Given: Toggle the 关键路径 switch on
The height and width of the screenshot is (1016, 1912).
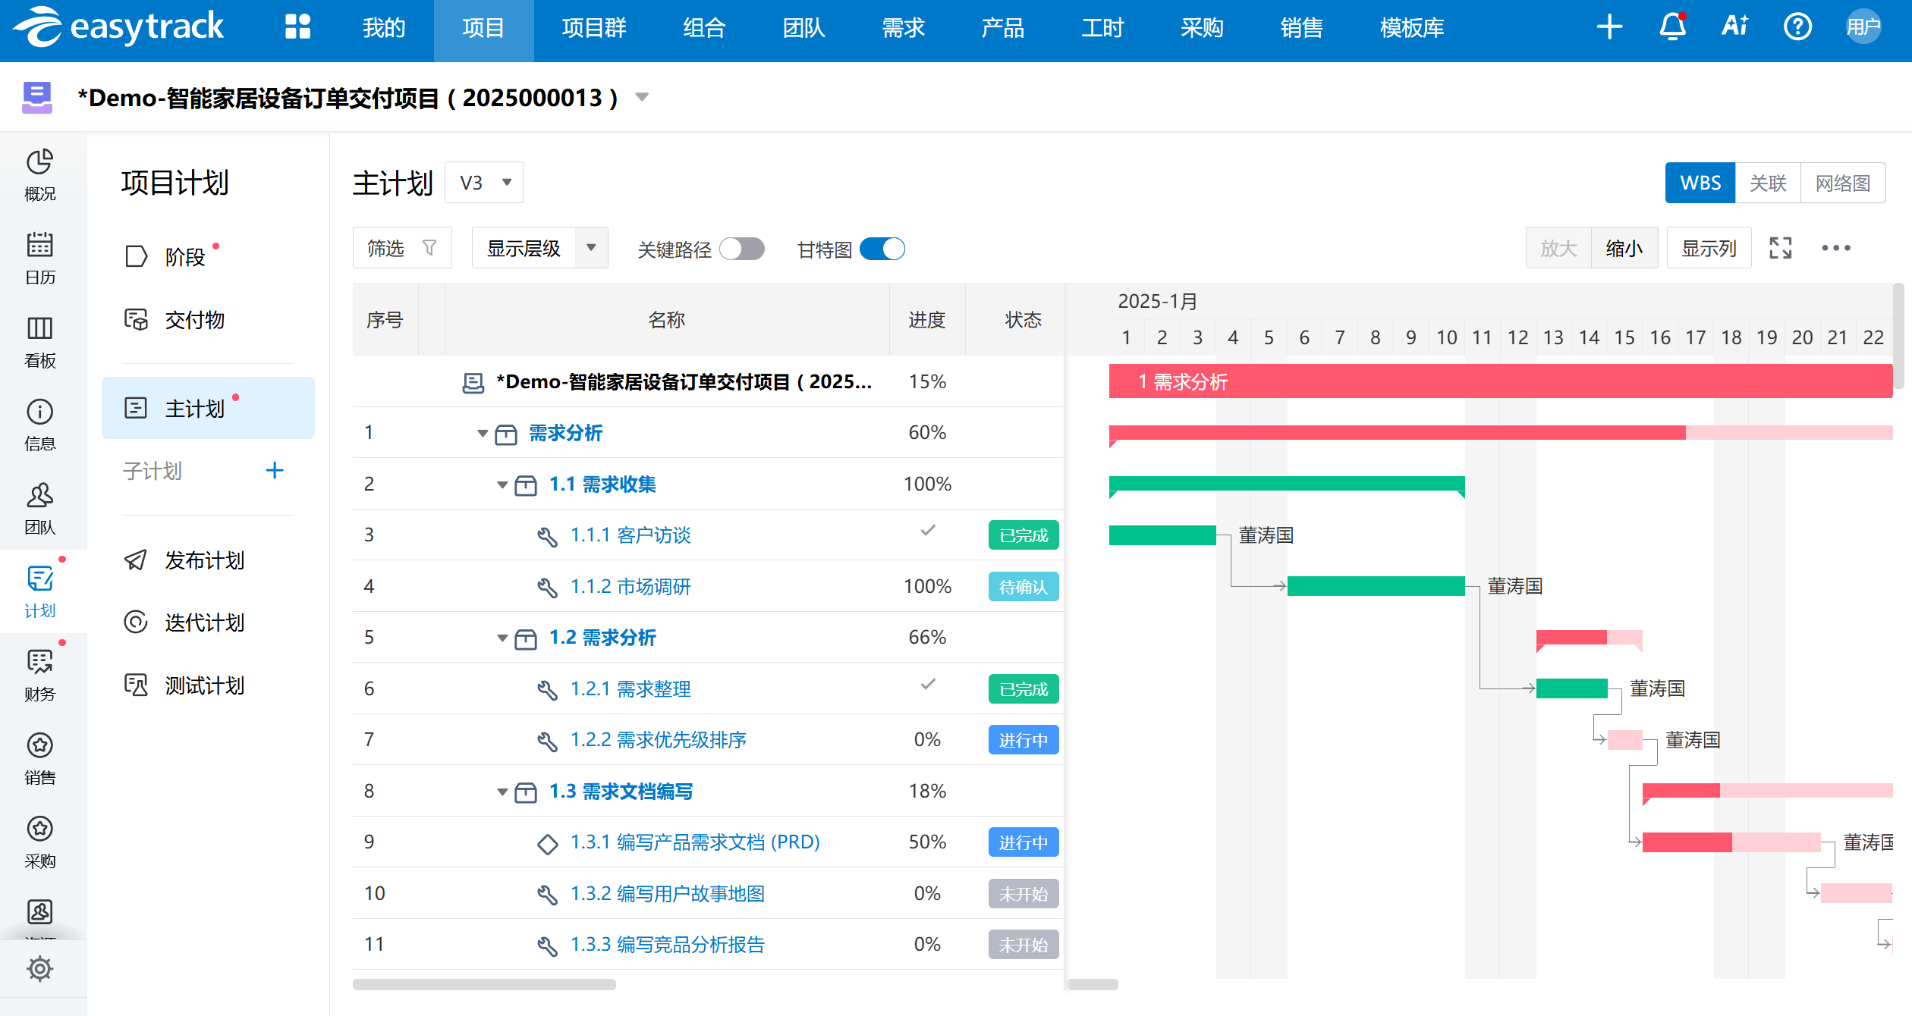Looking at the screenshot, I should 742,249.
